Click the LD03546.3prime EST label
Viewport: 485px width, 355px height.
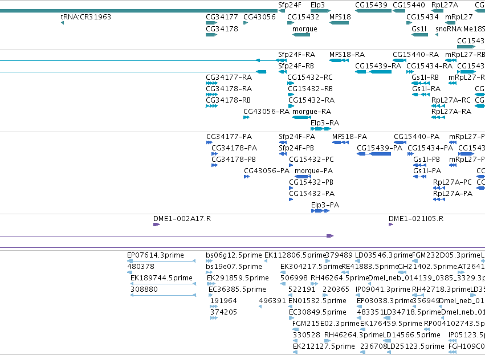[384, 255]
